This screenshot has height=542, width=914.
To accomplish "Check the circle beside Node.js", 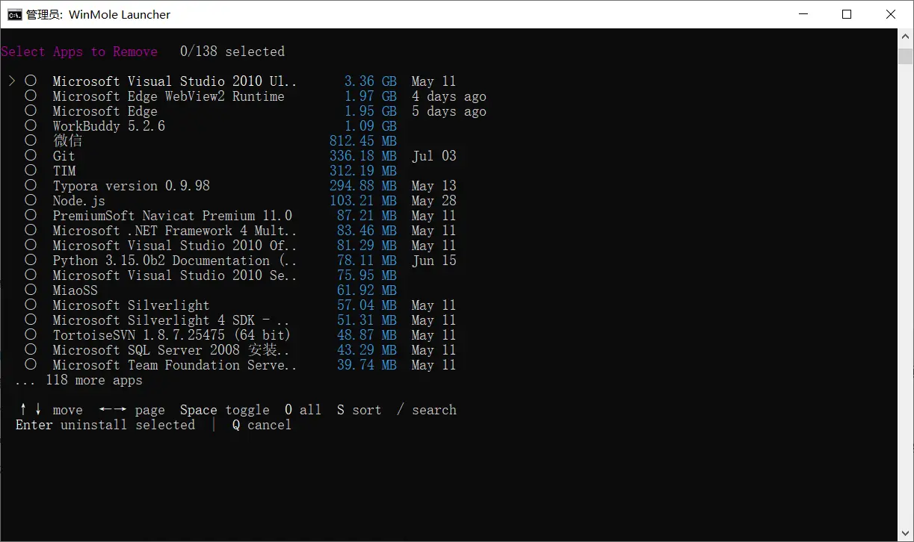I will tap(31, 200).
